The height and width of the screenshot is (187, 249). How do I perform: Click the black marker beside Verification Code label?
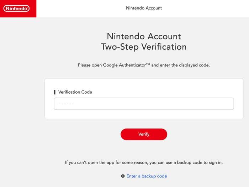[54, 92]
